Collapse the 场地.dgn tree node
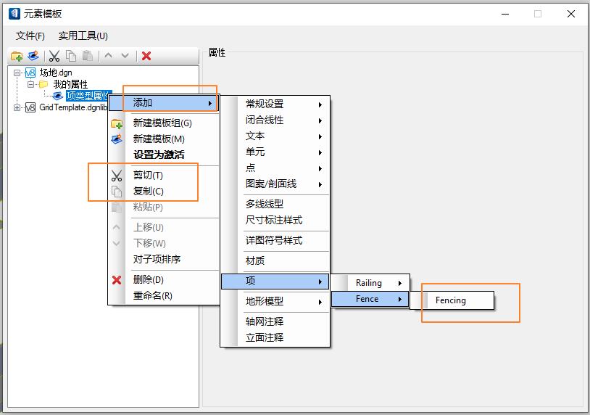Image resolution: width=590 pixels, height=415 pixels. pos(17,73)
